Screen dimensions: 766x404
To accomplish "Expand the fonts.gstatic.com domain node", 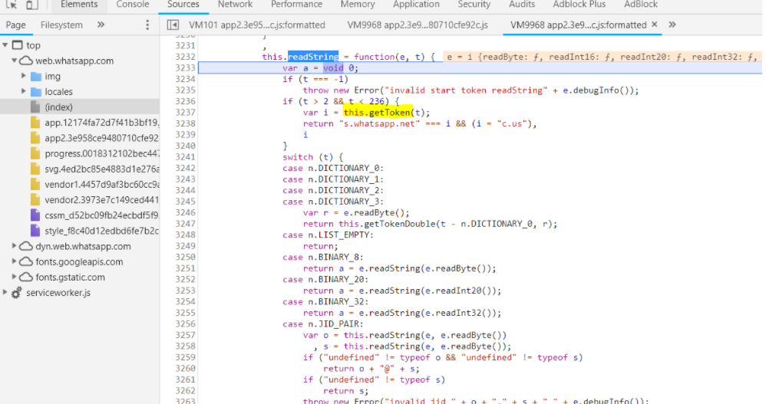I will 14,277.
